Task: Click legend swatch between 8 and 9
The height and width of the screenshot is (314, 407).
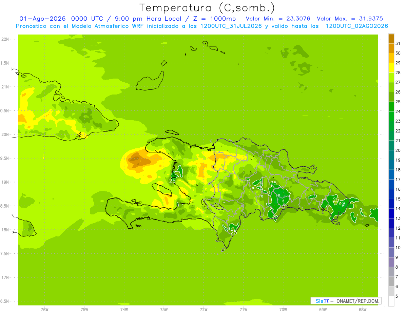Action: point(391,262)
